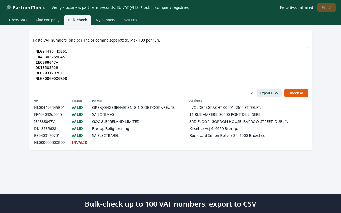Click VALID status for SA ELECTRABEL
This screenshot has height=213, width=341.
pos(77,136)
